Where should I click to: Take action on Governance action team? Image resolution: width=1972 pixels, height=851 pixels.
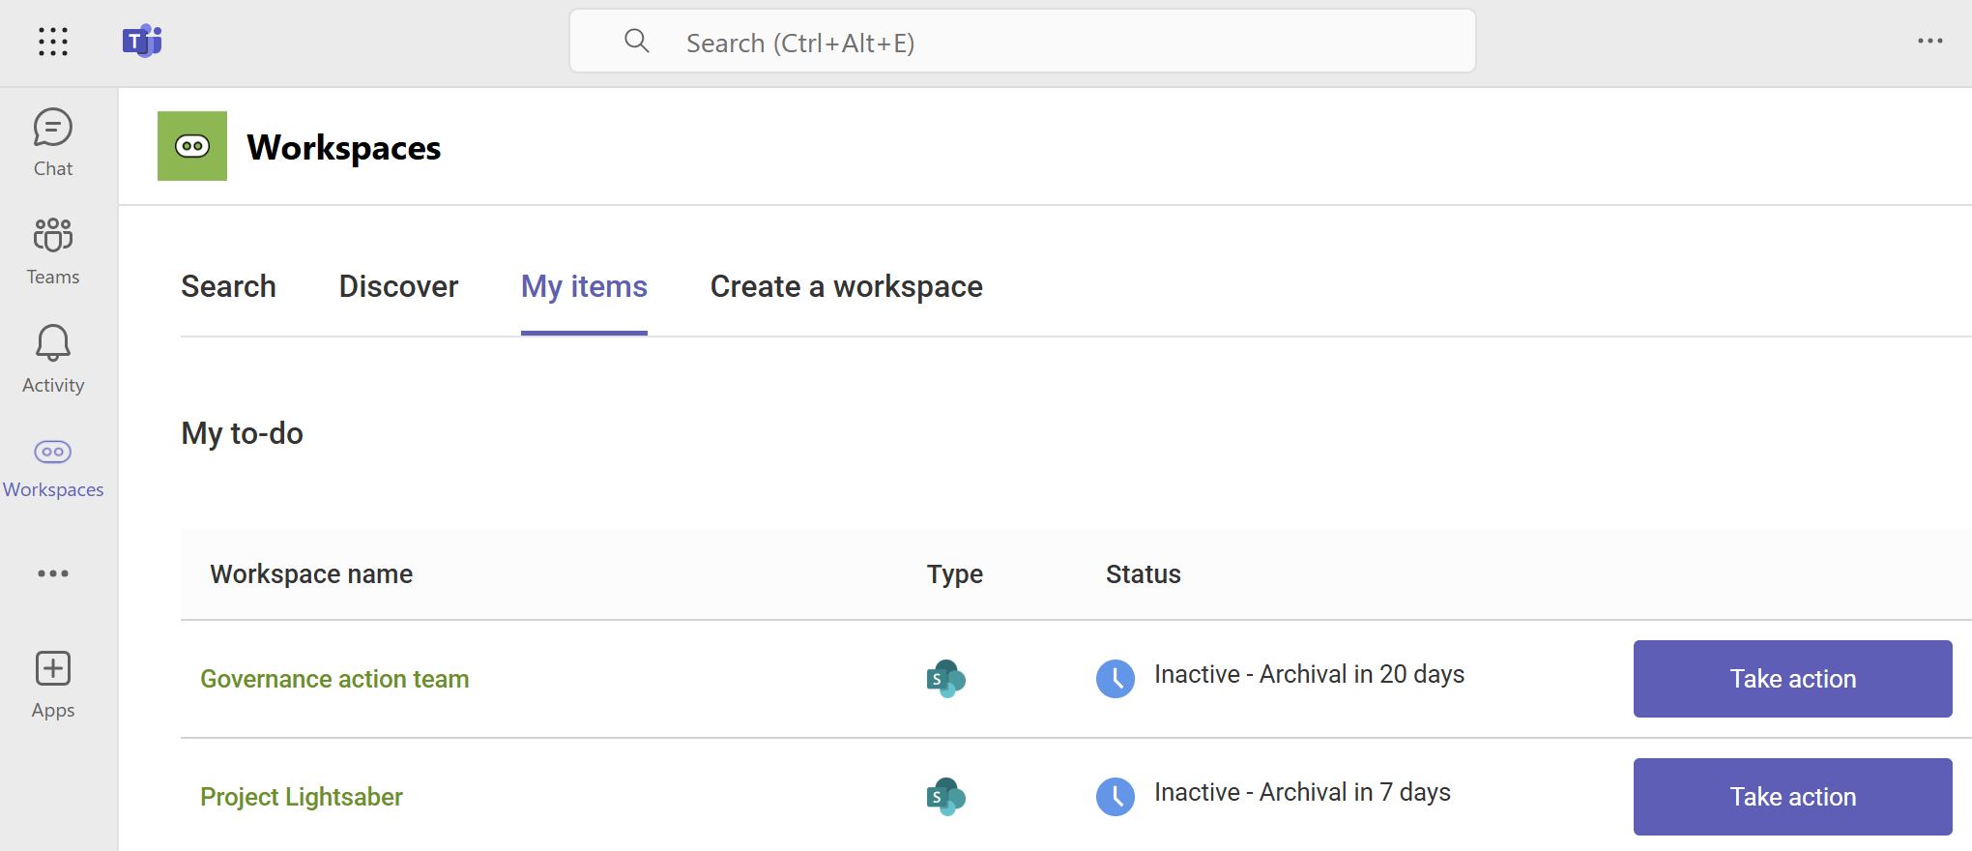coord(1793,679)
